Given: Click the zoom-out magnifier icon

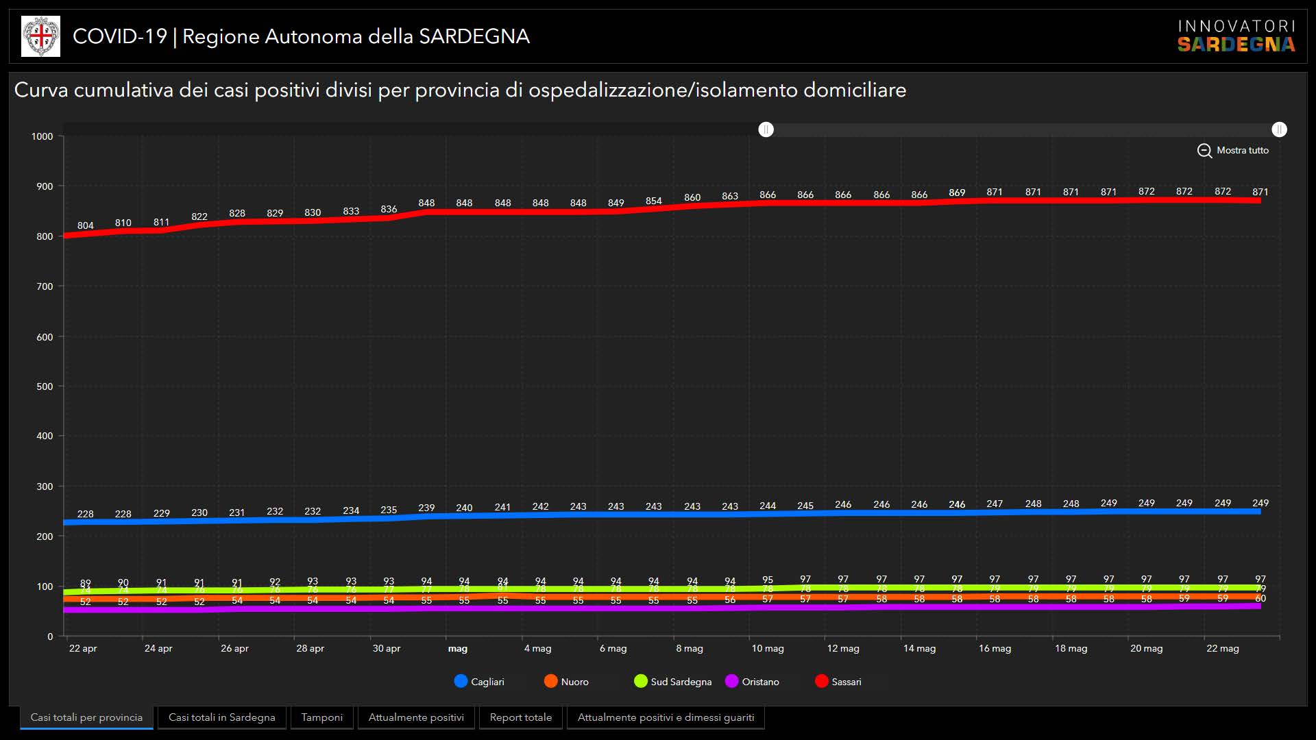Looking at the screenshot, I should (x=1204, y=151).
